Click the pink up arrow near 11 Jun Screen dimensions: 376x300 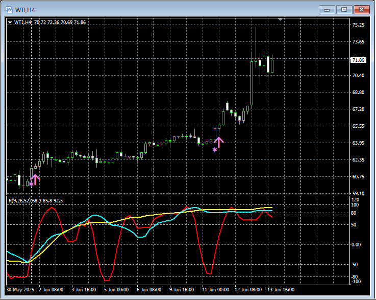pyautogui.click(x=219, y=142)
